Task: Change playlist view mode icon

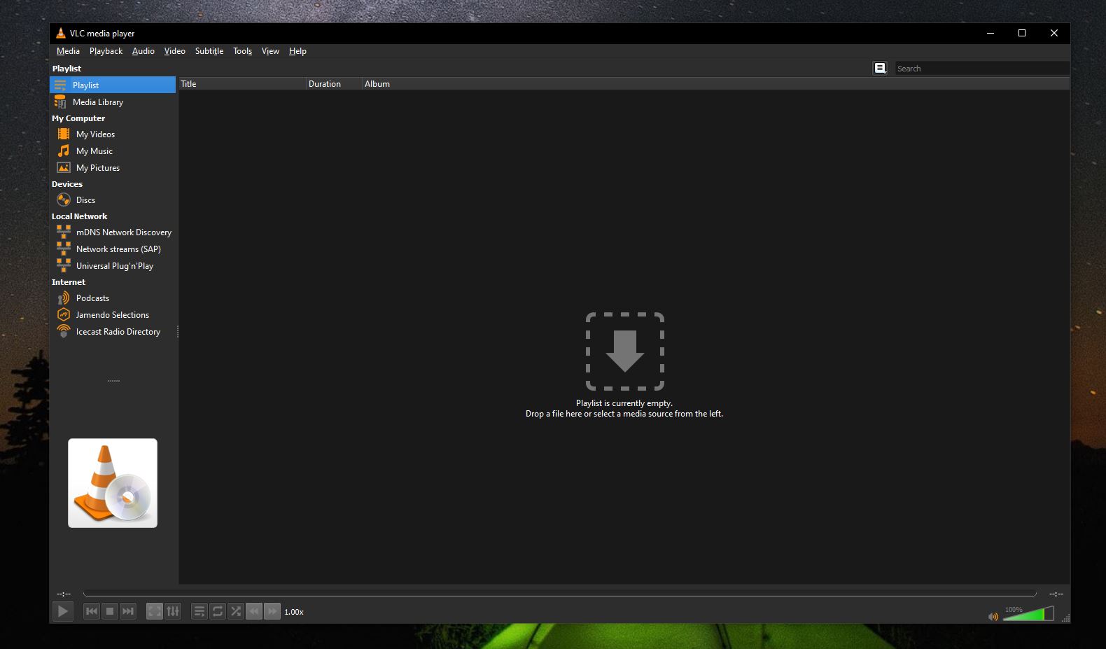Action: (880, 68)
